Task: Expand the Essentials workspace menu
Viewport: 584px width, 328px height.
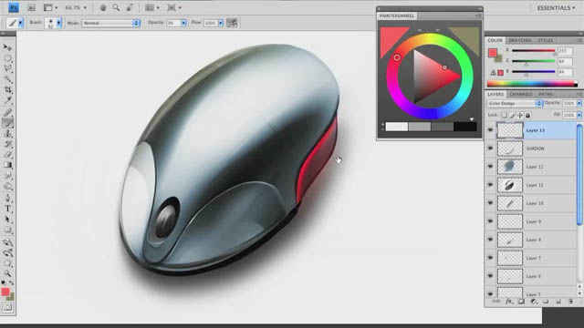Action: pyautogui.click(x=556, y=8)
